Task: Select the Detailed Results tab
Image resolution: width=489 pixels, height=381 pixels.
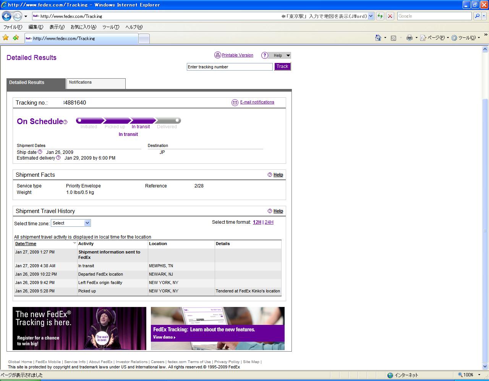Action: coord(36,84)
